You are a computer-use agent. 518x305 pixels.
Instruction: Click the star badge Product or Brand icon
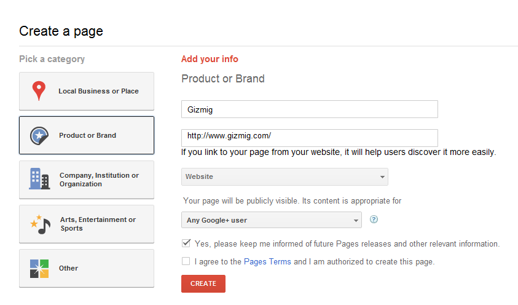tap(39, 135)
